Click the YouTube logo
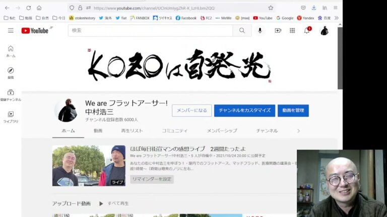 click(x=35, y=31)
